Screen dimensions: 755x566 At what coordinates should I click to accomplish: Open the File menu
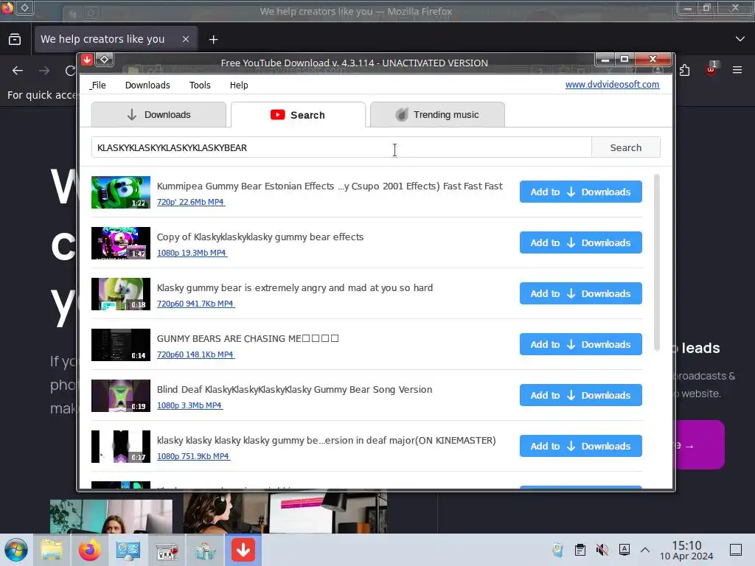coord(98,85)
